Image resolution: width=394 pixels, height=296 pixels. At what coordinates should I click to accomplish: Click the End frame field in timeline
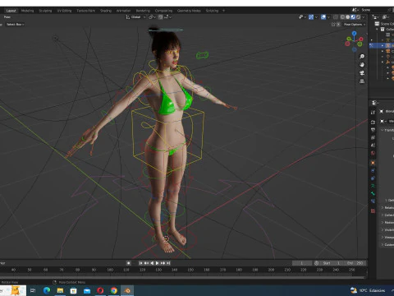point(355,263)
